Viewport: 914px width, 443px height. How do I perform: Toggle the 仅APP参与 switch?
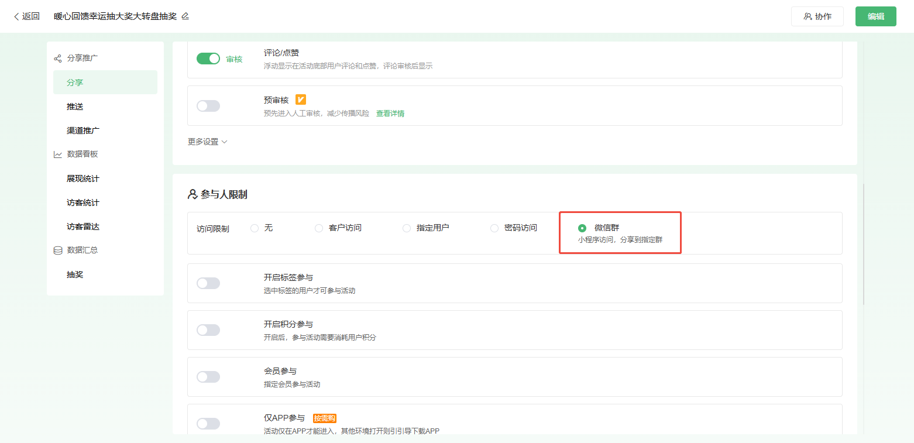pyautogui.click(x=208, y=424)
